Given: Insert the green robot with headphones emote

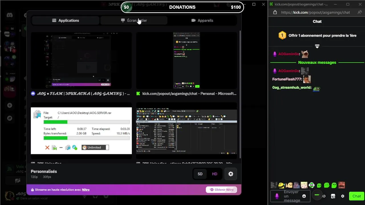Looking at the screenshot, I should coord(312,185).
